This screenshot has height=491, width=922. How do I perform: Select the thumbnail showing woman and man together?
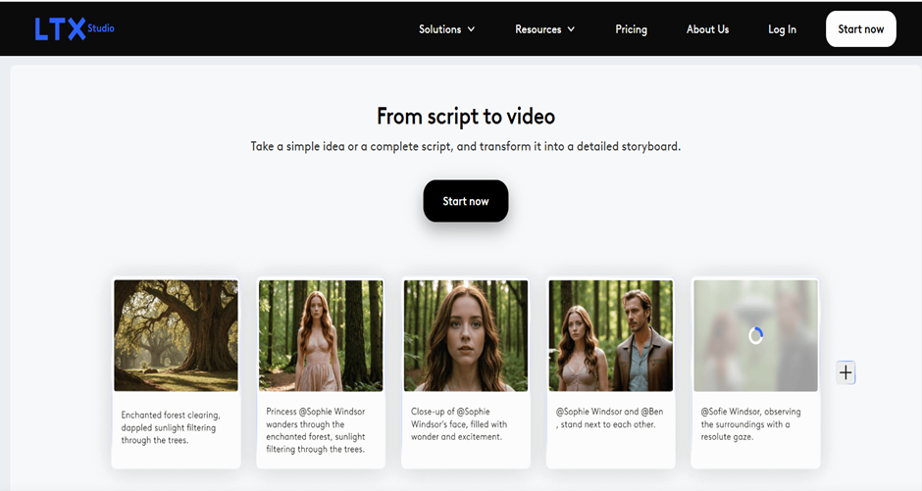(610, 335)
